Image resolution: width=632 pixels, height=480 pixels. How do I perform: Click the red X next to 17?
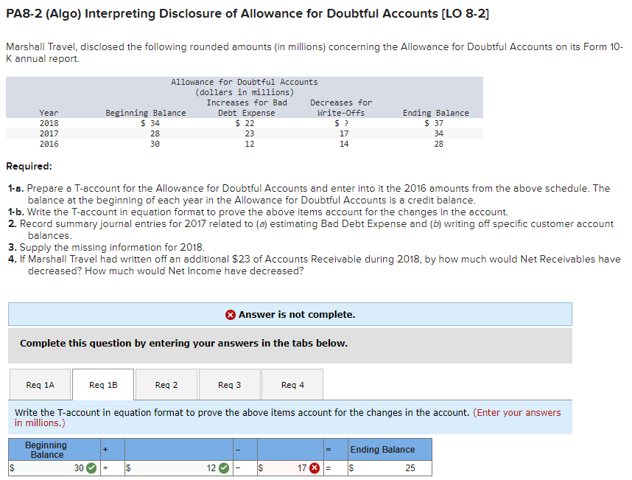315,468
